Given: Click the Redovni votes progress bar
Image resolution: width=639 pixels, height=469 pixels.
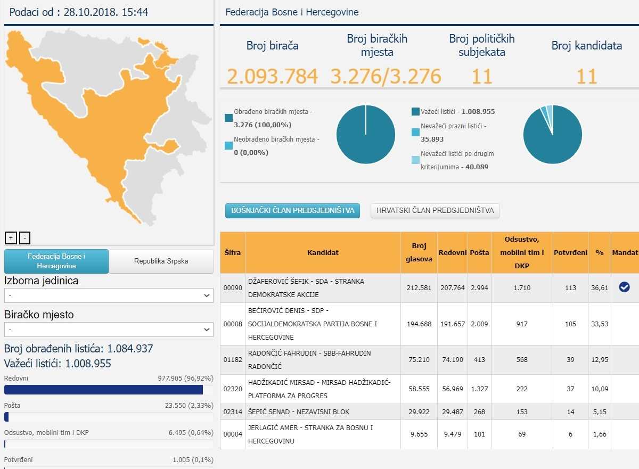Looking at the screenshot, I should [x=104, y=390].
